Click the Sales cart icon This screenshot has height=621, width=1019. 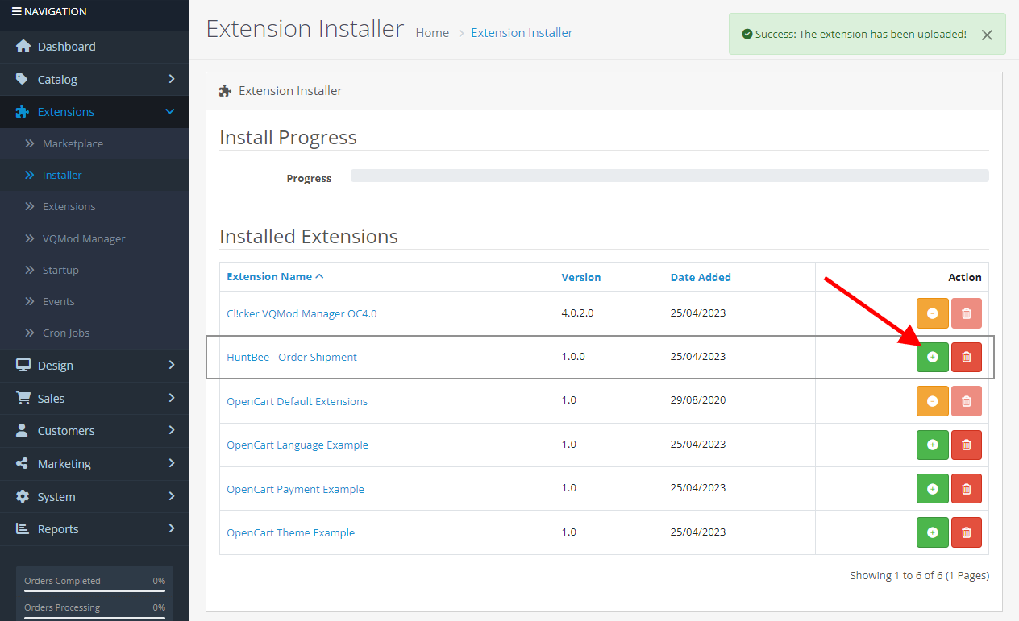(x=23, y=398)
